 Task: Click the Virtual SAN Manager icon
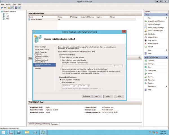[x=146, y=31]
